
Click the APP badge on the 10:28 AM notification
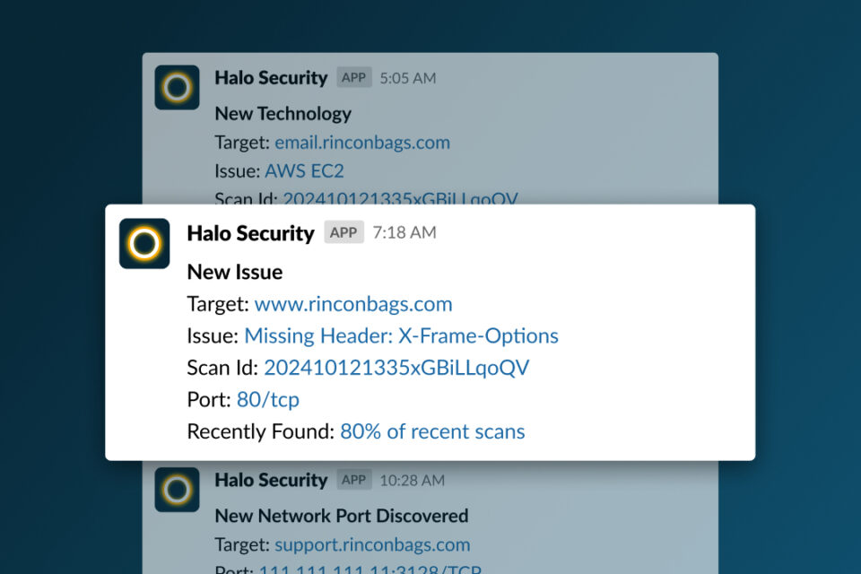353,480
